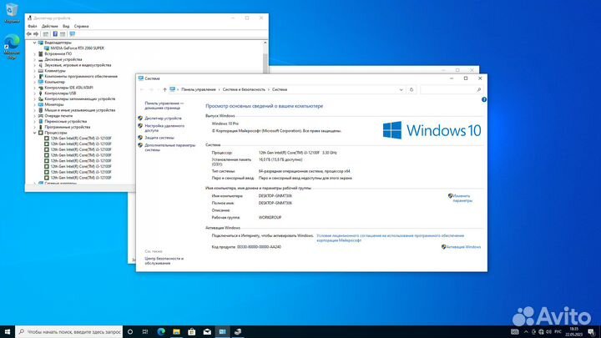Open Настройка удаленного доступа link

164,128
